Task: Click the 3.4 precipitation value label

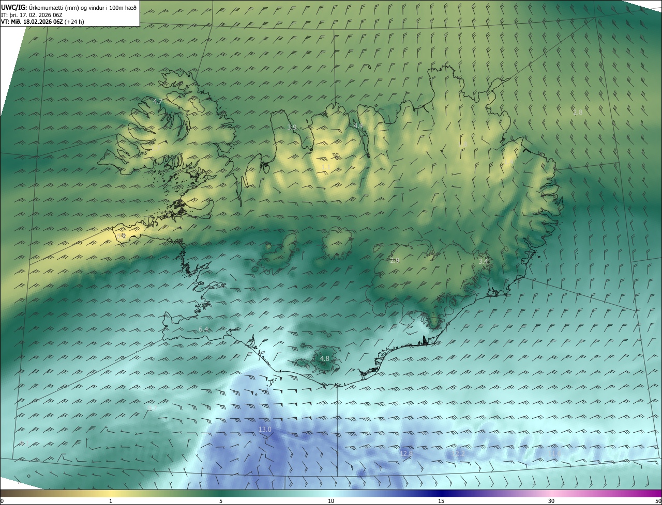Action: click(483, 262)
